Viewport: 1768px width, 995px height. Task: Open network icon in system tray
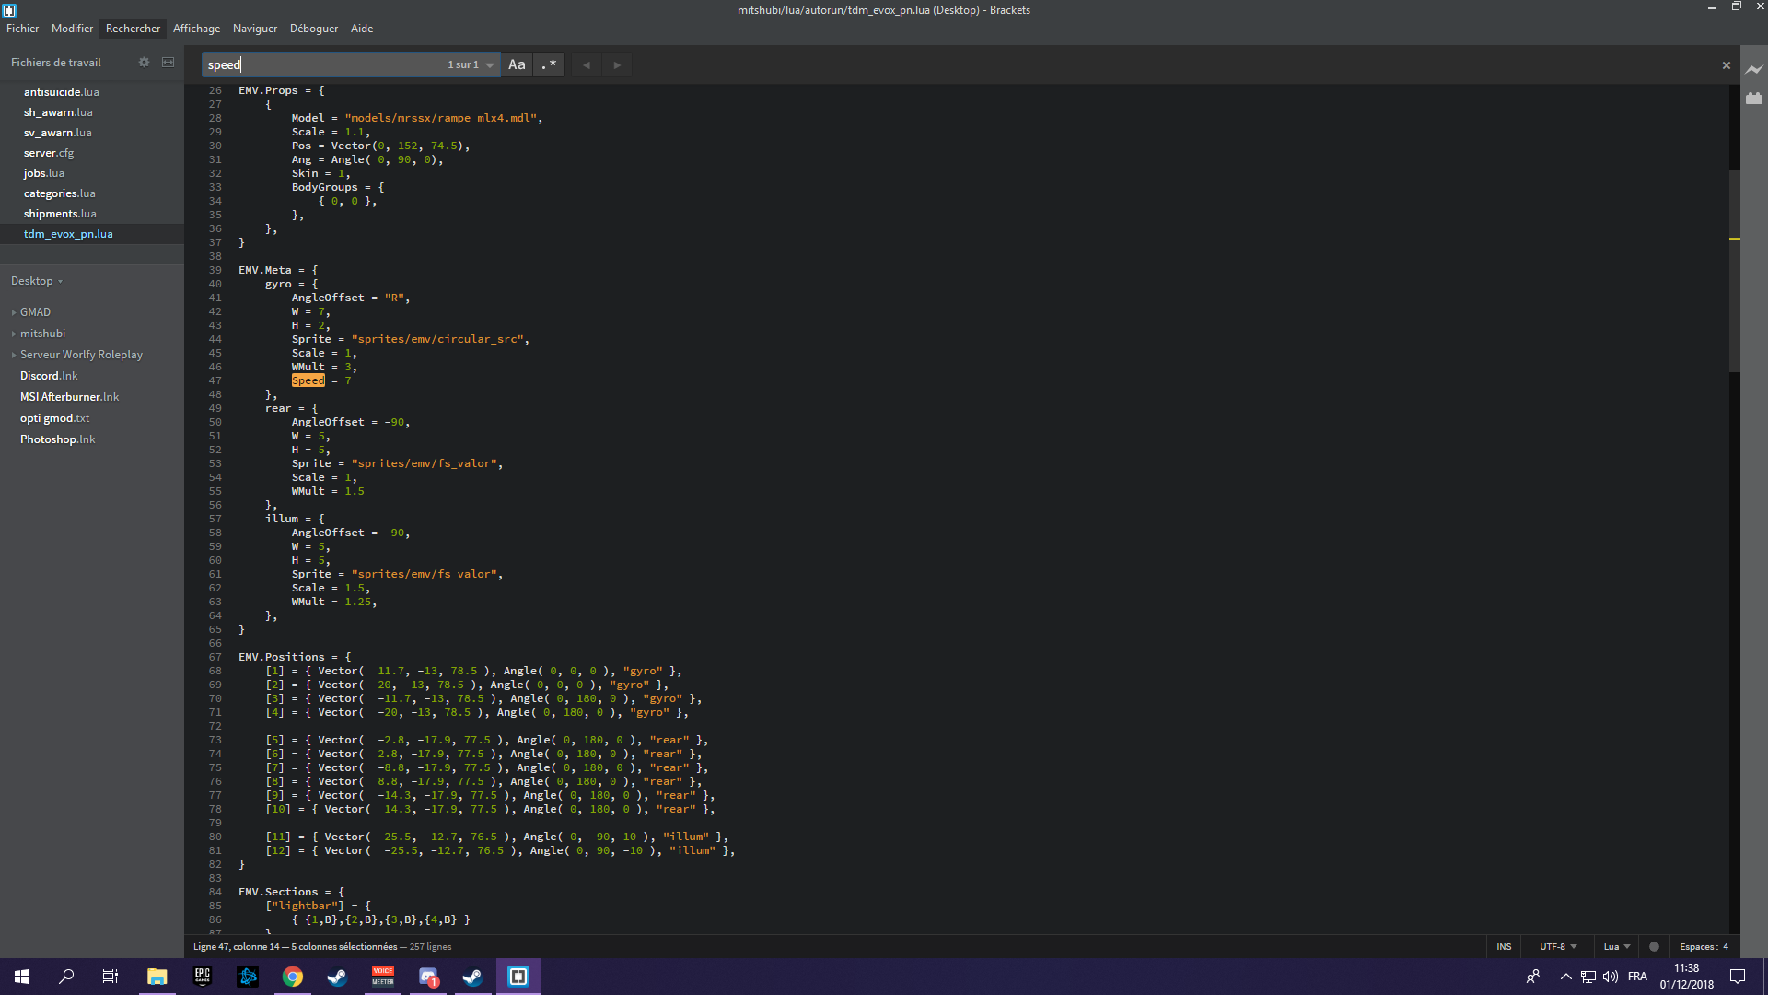1588,977
